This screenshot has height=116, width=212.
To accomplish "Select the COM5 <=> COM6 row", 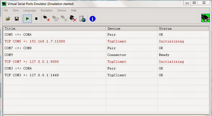I will click(x=106, y=35).
